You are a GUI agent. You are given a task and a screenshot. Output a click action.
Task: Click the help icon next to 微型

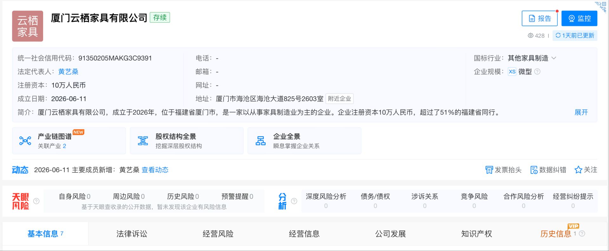537,72
